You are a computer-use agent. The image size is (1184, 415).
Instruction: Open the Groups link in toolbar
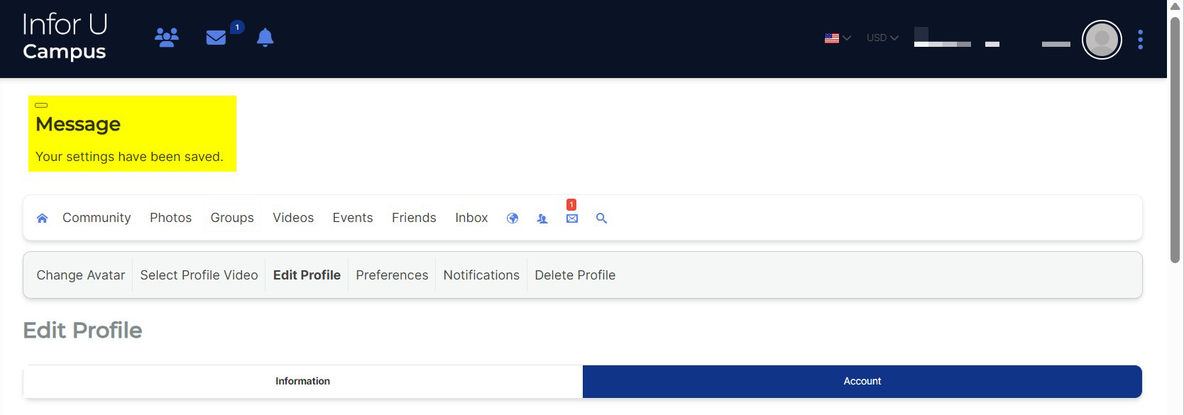[x=232, y=218]
